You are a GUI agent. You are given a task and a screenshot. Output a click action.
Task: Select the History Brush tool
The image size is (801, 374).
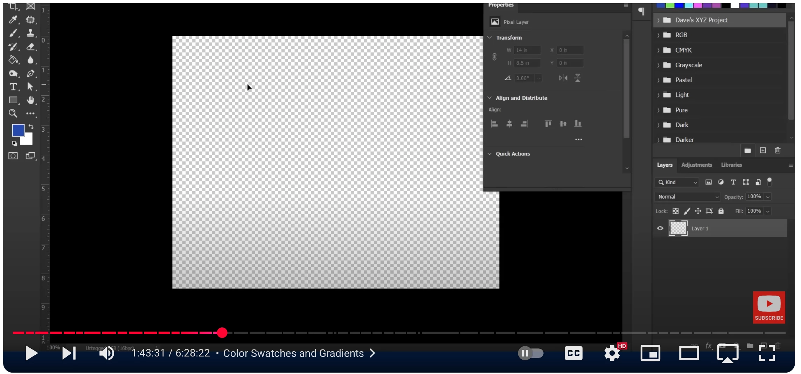pyautogui.click(x=13, y=47)
